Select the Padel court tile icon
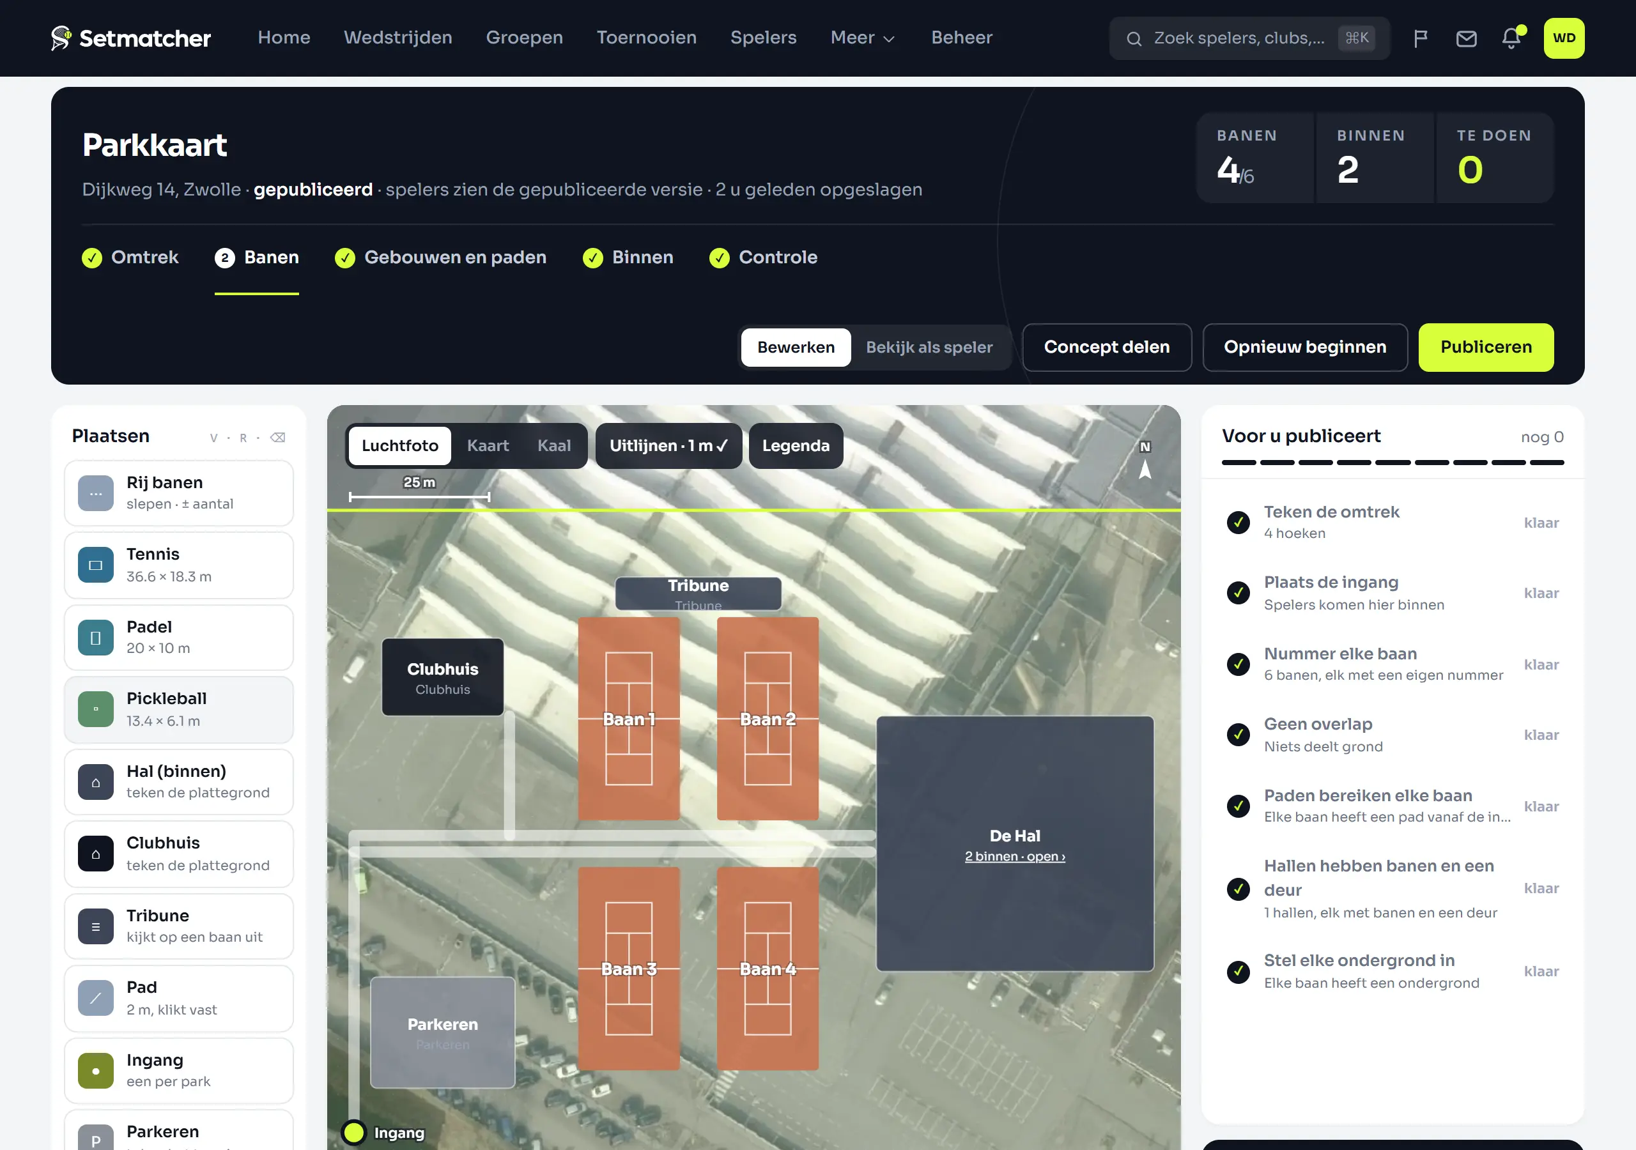 95,638
